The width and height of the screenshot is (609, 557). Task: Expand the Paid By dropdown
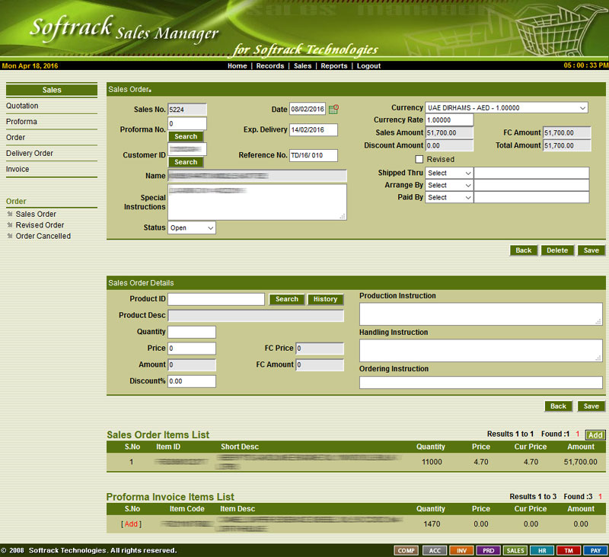[449, 198]
